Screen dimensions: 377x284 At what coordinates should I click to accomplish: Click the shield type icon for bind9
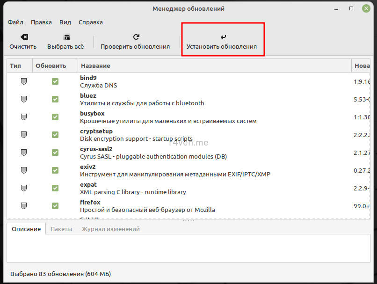tap(23, 81)
